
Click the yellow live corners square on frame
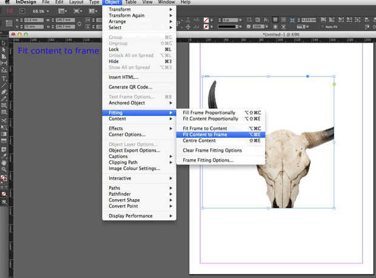pyautogui.click(x=334, y=84)
